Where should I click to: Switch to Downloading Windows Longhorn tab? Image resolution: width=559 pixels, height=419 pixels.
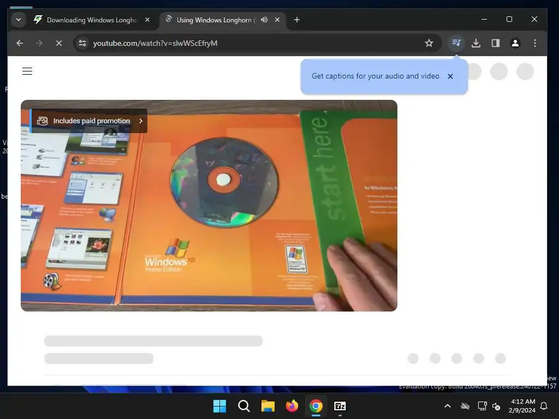(92, 20)
